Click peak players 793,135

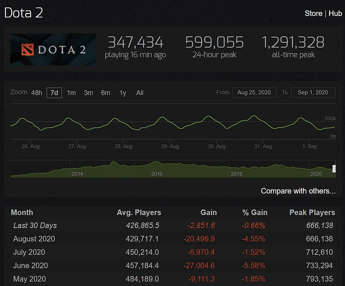click(x=319, y=279)
